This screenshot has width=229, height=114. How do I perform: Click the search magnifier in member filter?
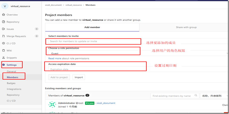pyautogui.click(x=196, y=96)
